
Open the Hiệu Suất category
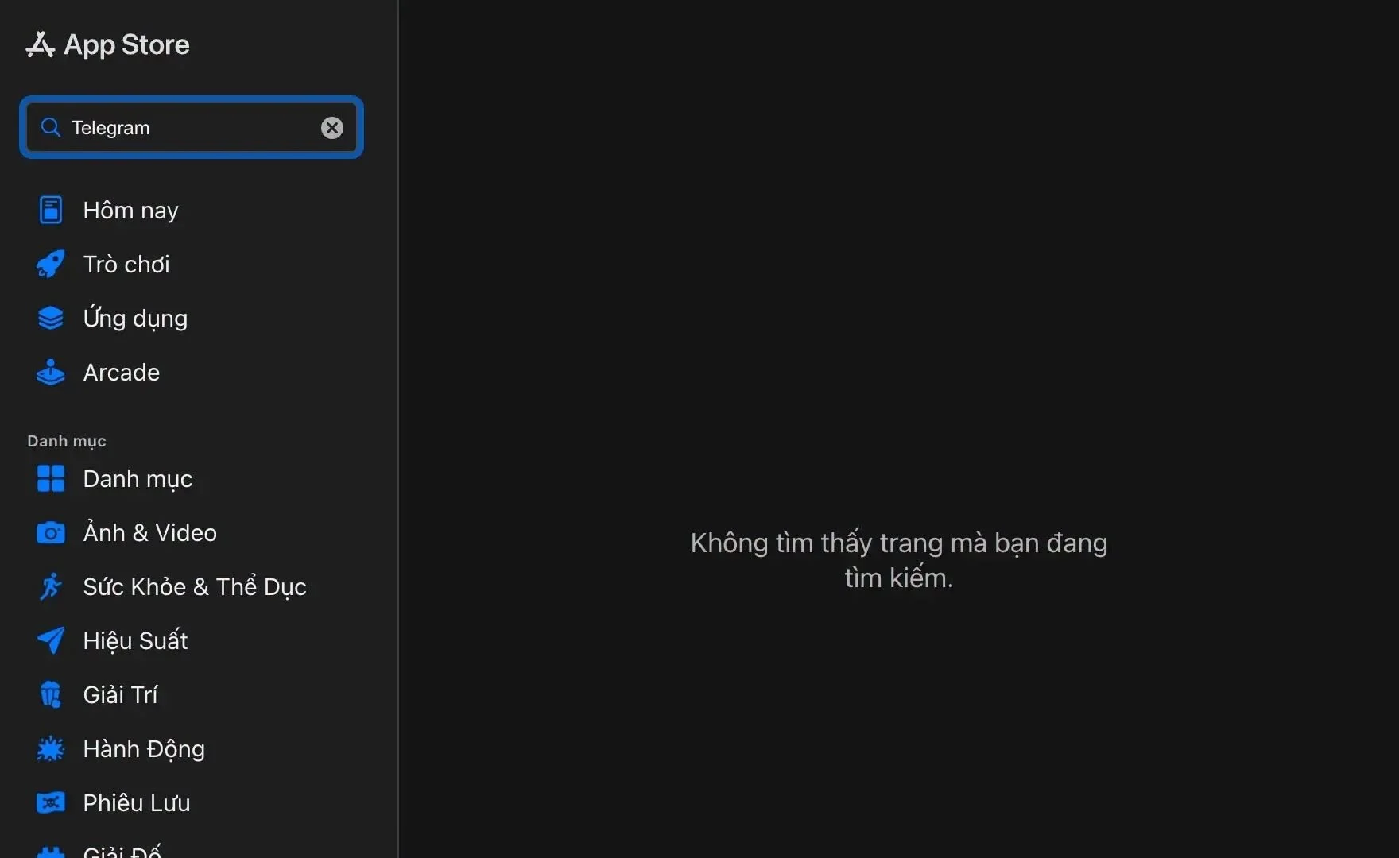tap(135, 640)
